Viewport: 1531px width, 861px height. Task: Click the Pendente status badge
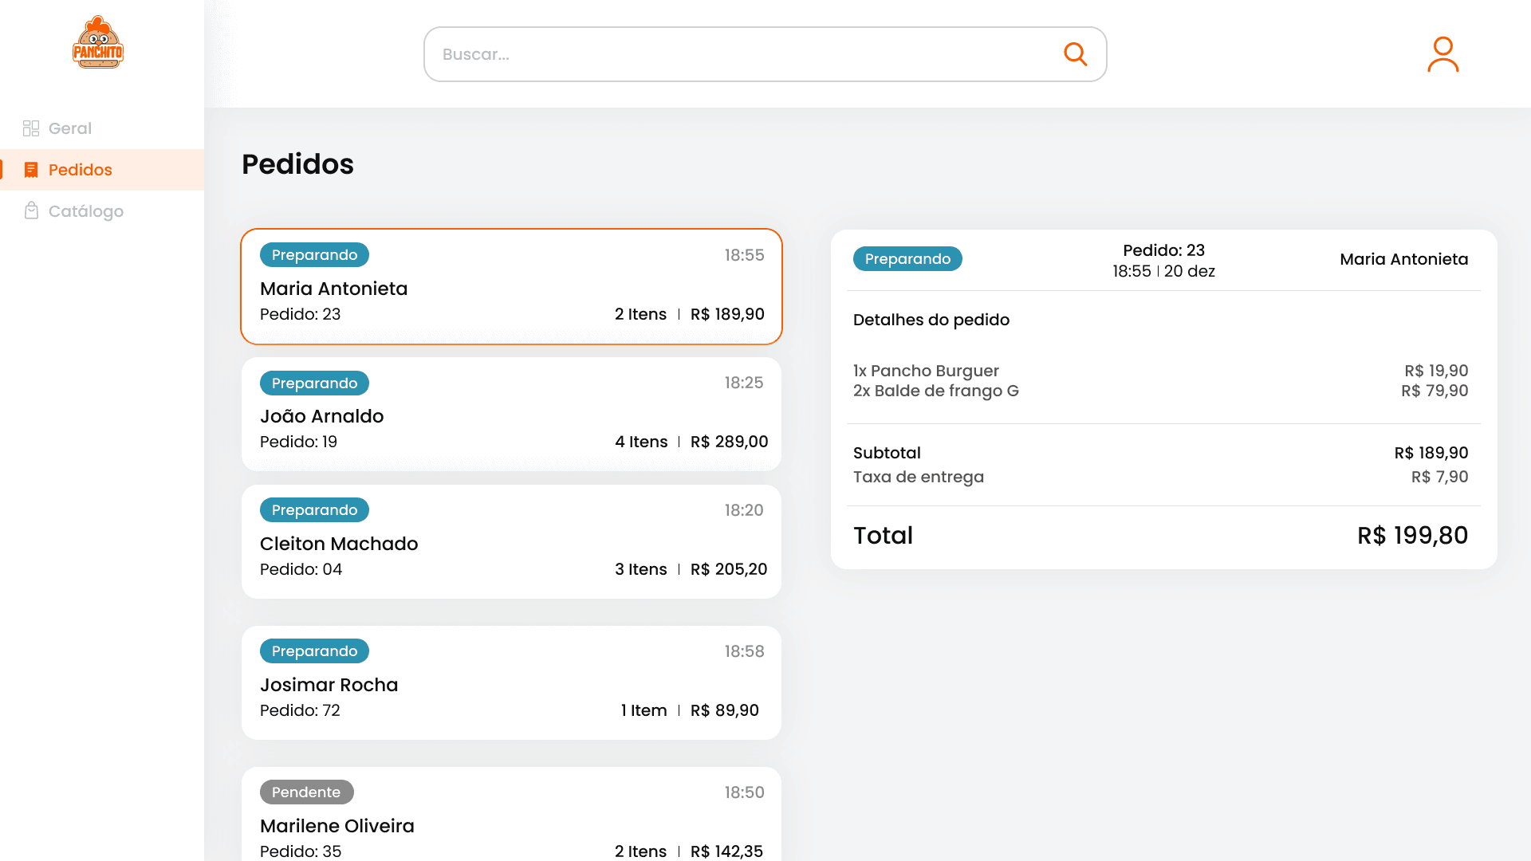[x=306, y=792]
